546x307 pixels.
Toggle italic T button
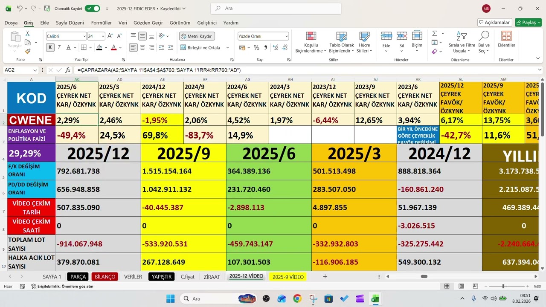coord(59,47)
